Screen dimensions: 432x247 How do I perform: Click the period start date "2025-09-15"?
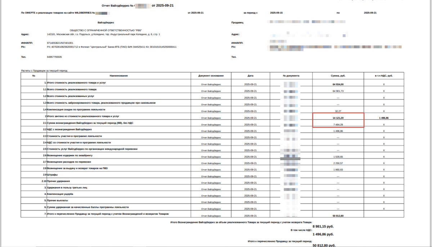pyautogui.click(x=276, y=13)
